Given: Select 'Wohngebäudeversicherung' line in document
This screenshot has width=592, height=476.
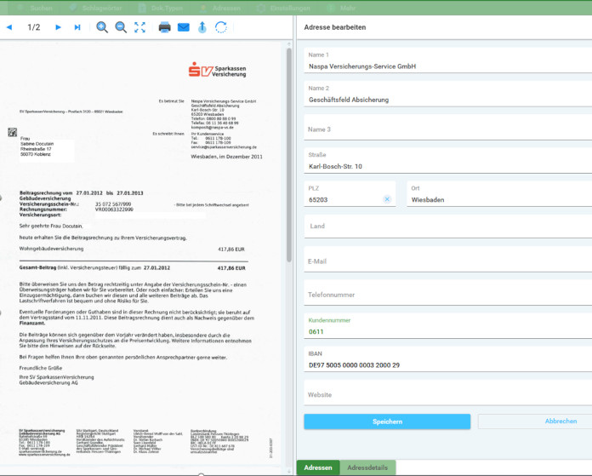Looking at the screenshot, I should (x=51, y=249).
